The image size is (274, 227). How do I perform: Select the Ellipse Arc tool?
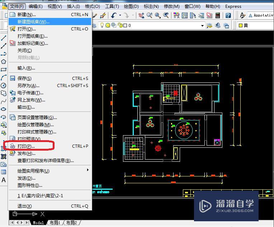pyautogui.click(x=4, y=117)
